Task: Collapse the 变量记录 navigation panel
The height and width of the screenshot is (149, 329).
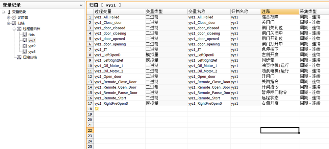Action: point(81,5)
